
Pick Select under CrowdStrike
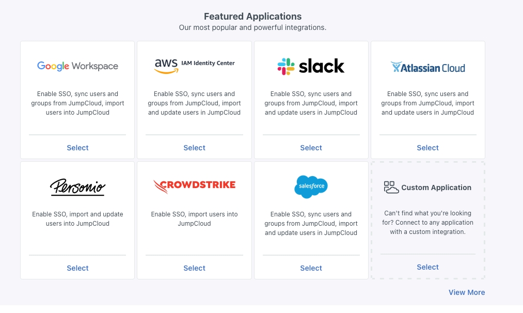tap(194, 268)
